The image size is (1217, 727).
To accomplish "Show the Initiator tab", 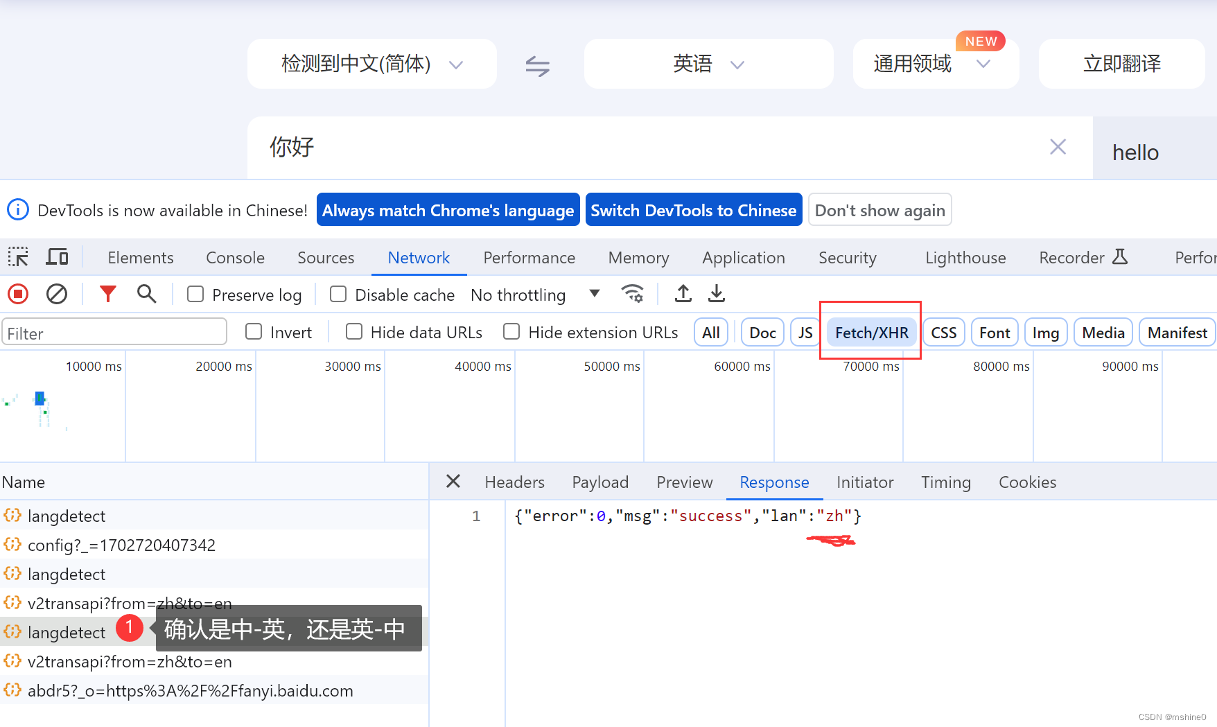I will [865, 482].
